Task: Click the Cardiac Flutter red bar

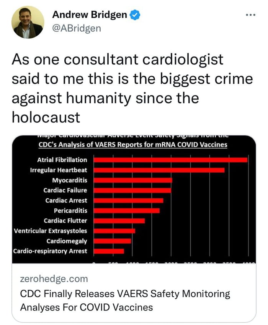Action: click(119, 221)
